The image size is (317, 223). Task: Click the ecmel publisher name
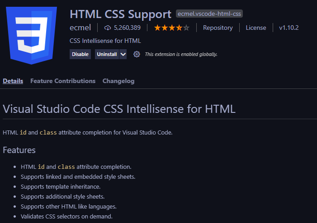click(x=80, y=28)
